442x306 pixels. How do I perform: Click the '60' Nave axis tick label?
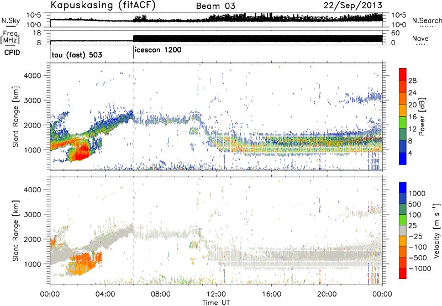coord(396,33)
